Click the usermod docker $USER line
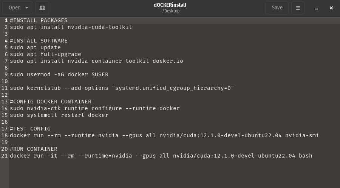Image resolution: width=340 pixels, height=188 pixels. point(59,74)
